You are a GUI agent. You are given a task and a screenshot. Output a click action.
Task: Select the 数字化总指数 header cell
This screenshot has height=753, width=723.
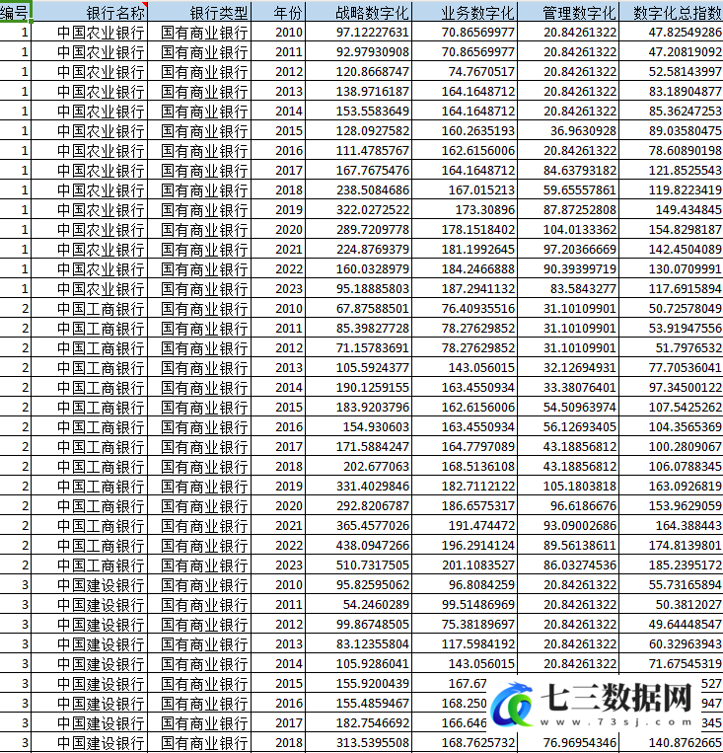(x=671, y=12)
